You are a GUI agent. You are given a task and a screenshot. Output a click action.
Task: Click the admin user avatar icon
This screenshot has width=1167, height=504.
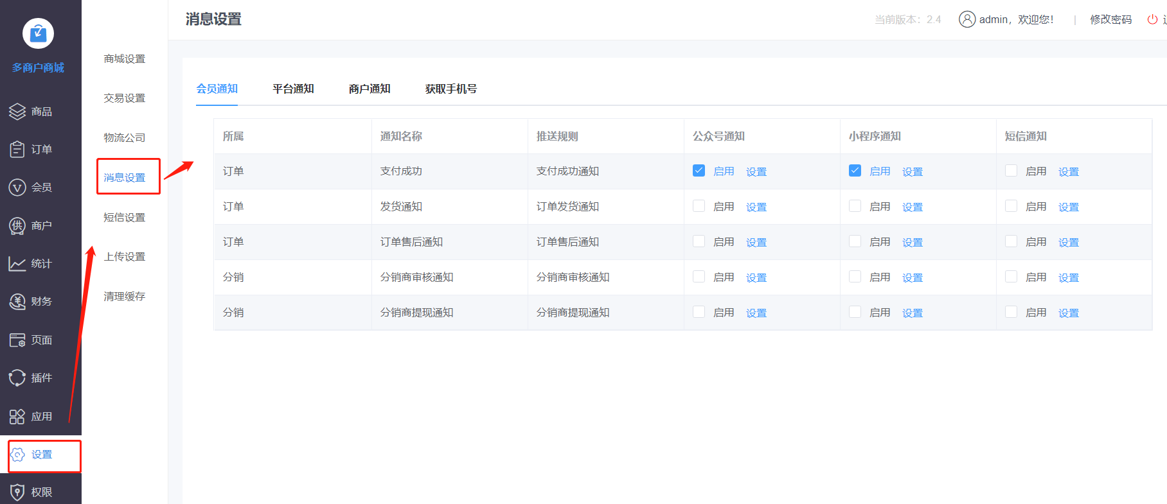click(x=967, y=19)
